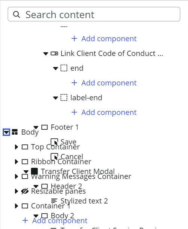
Task: Click Add component under the end slot
Action: [x=104, y=83]
